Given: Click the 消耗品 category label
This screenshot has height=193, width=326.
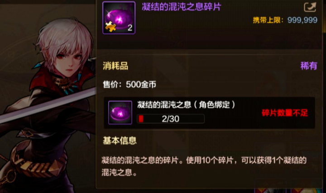Looking at the screenshot, I should pyautogui.click(x=115, y=66).
